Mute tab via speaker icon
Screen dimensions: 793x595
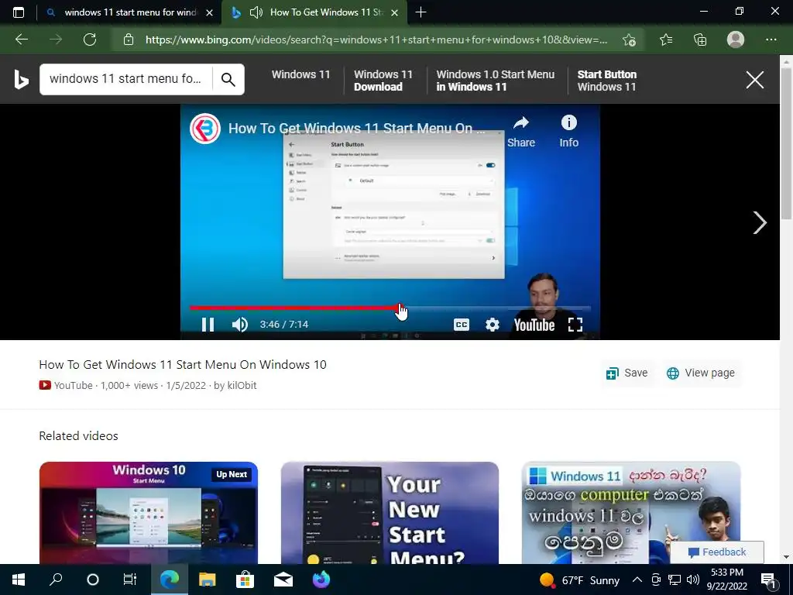pyautogui.click(x=256, y=12)
